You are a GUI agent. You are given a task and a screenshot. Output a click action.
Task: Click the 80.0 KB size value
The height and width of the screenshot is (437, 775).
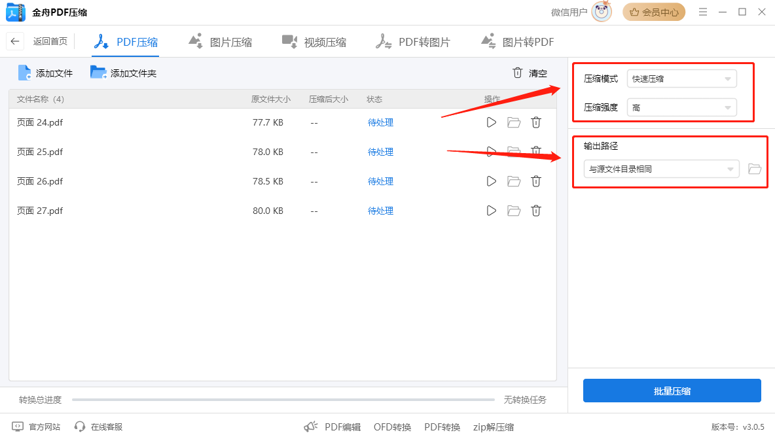coord(268,211)
